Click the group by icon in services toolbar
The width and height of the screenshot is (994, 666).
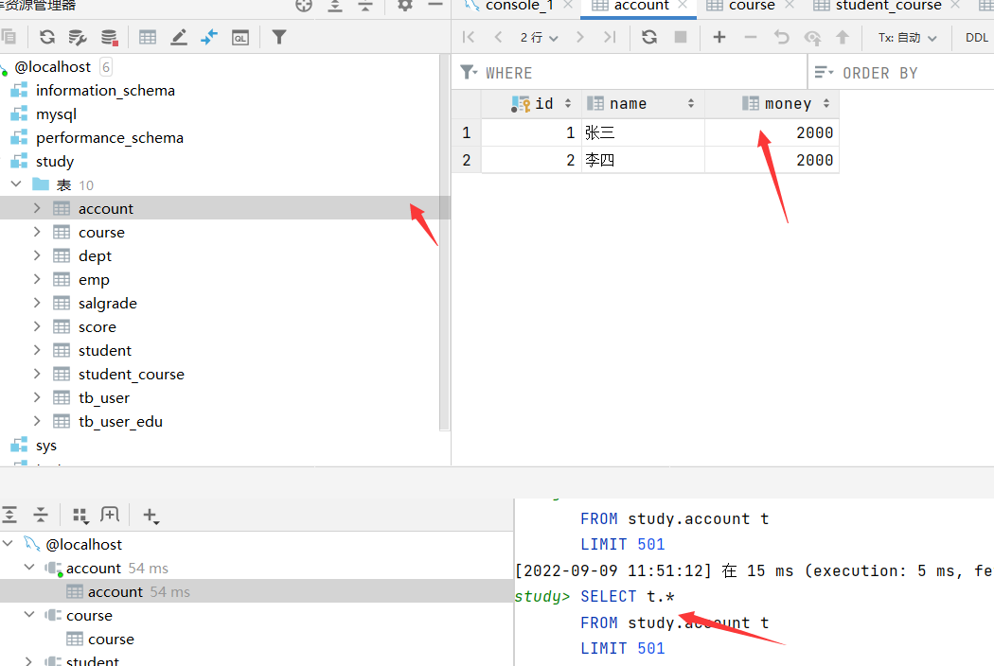click(x=80, y=516)
